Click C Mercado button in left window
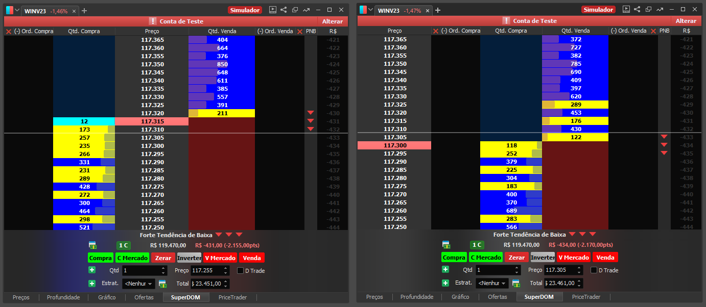 pos(132,258)
